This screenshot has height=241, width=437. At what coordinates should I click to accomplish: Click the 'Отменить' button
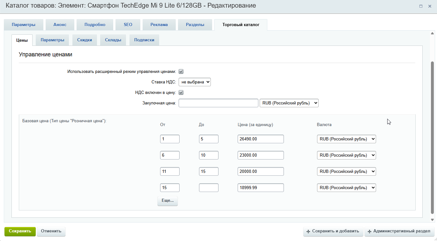(x=51, y=231)
